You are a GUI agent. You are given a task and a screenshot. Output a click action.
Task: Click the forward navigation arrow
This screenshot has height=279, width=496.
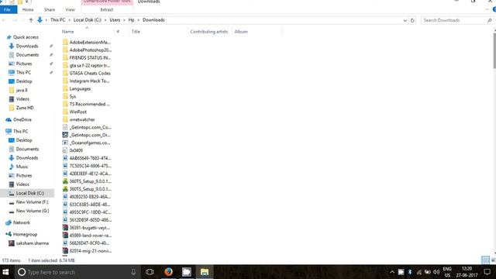(x=15, y=20)
